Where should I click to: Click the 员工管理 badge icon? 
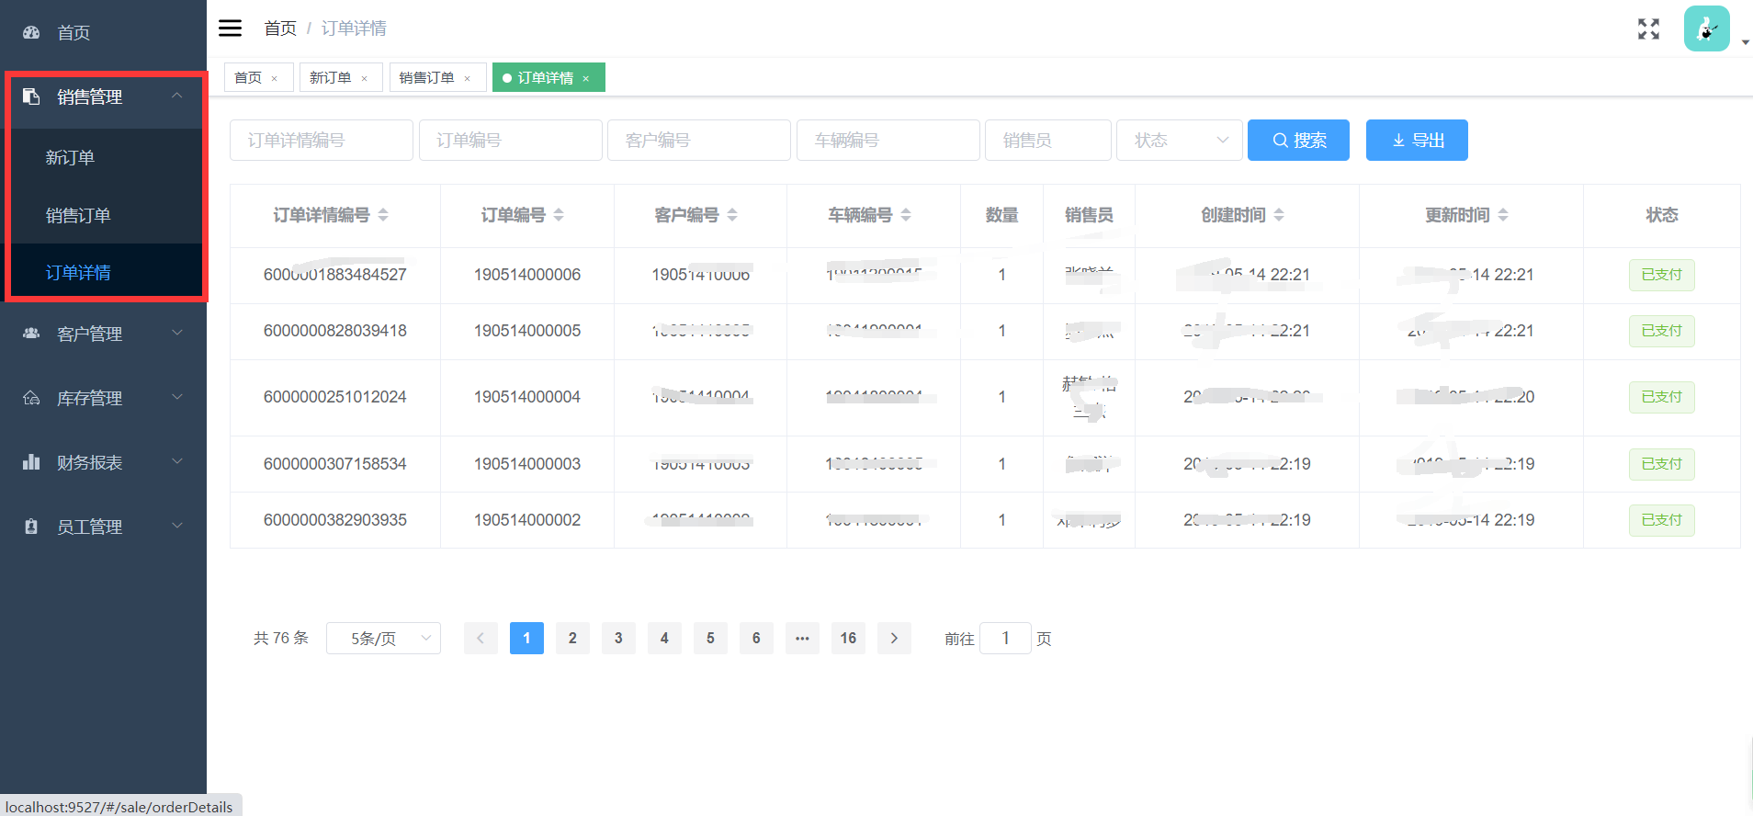[31, 527]
